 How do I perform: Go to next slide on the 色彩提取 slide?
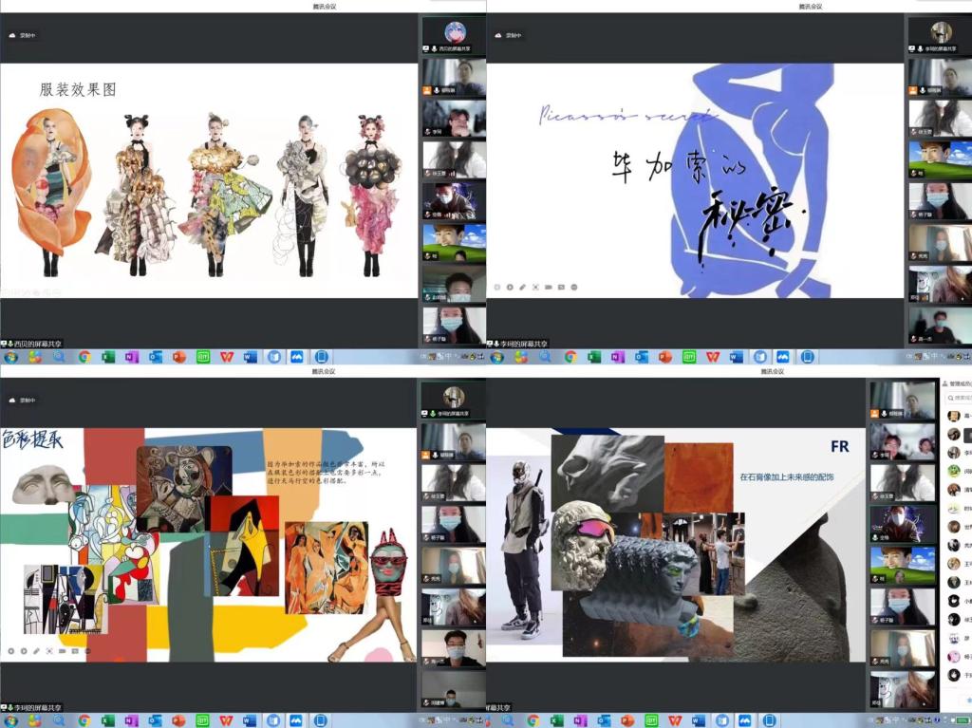[24, 651]
